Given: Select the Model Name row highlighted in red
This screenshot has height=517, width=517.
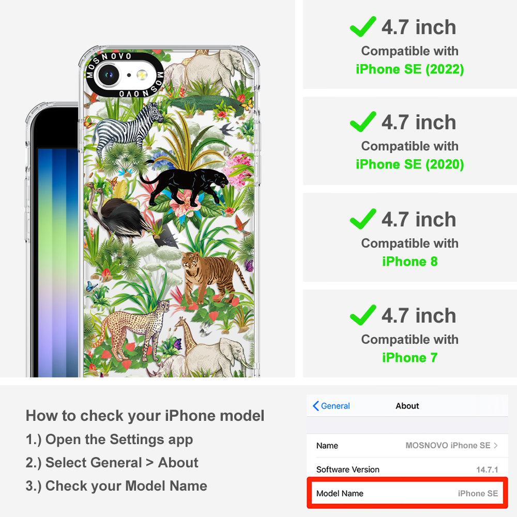Looking at the screenshot, I should [x=407, y=493].
